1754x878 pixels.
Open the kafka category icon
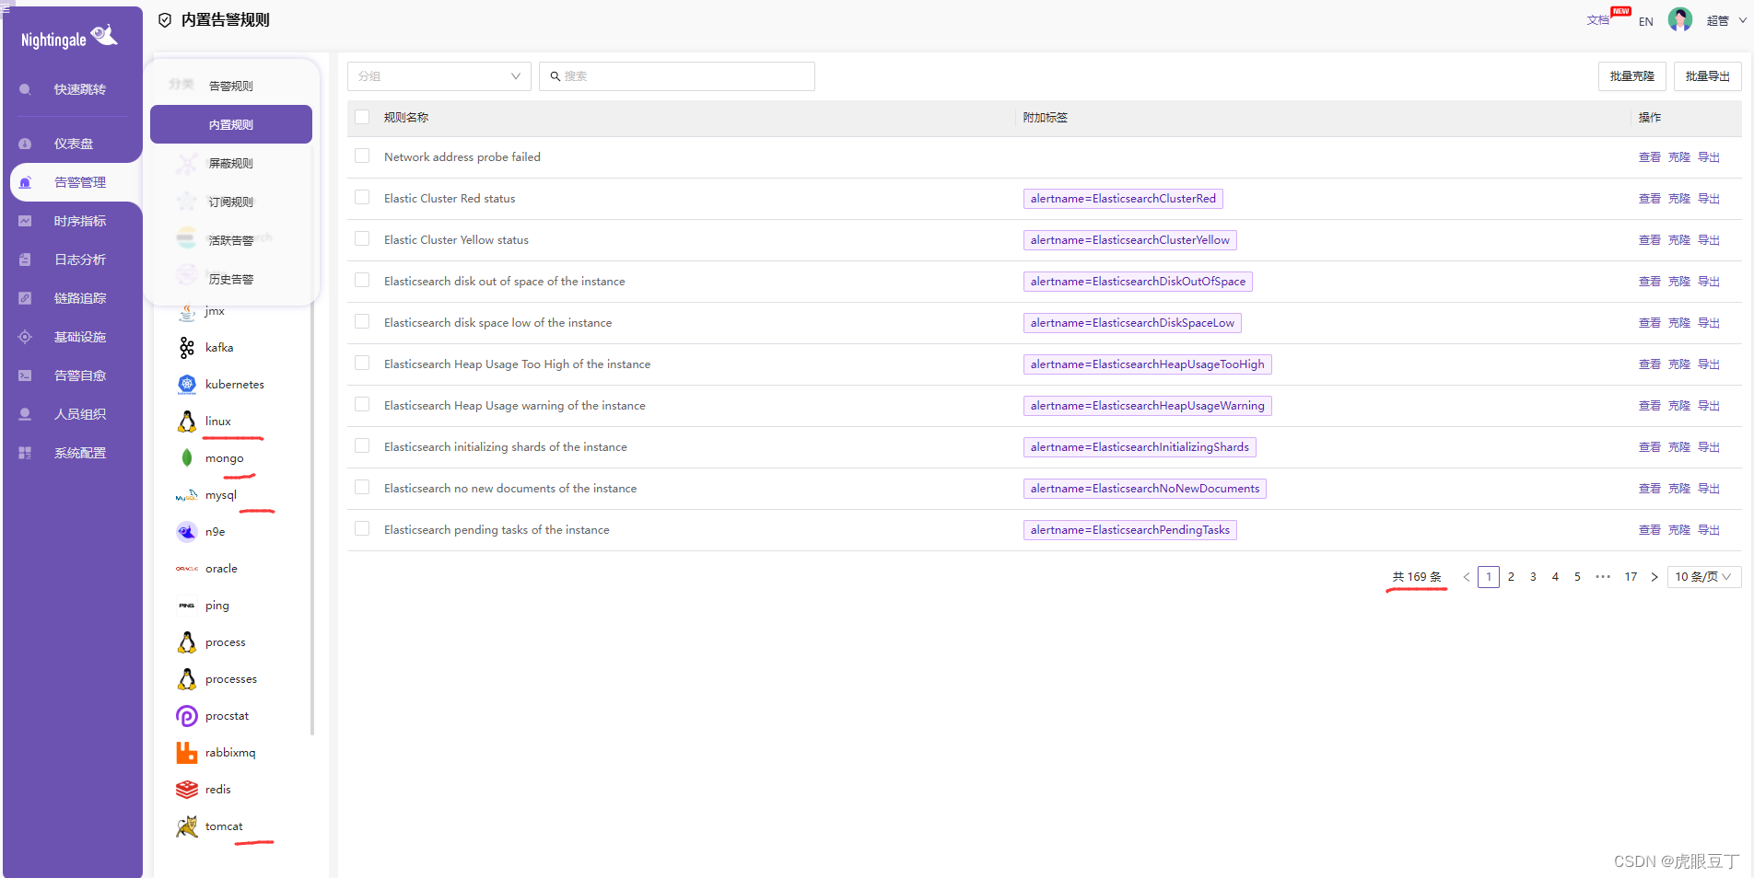tap(187, 348)
